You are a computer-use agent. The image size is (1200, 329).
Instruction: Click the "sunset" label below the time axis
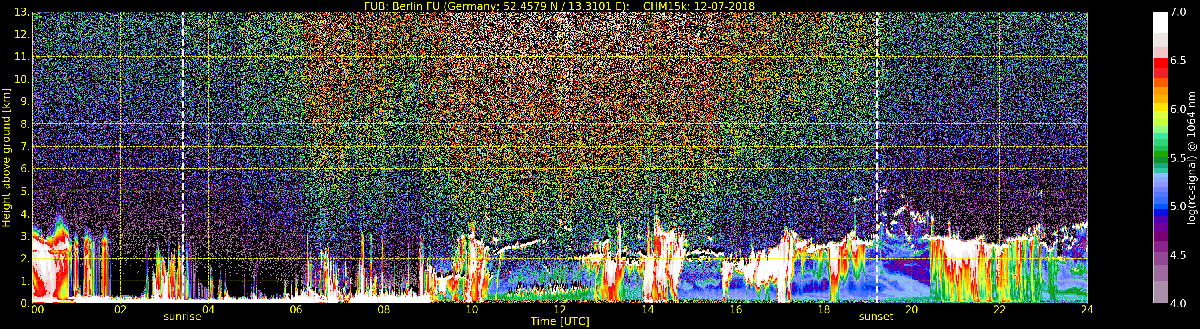click(x=876, y=317)
